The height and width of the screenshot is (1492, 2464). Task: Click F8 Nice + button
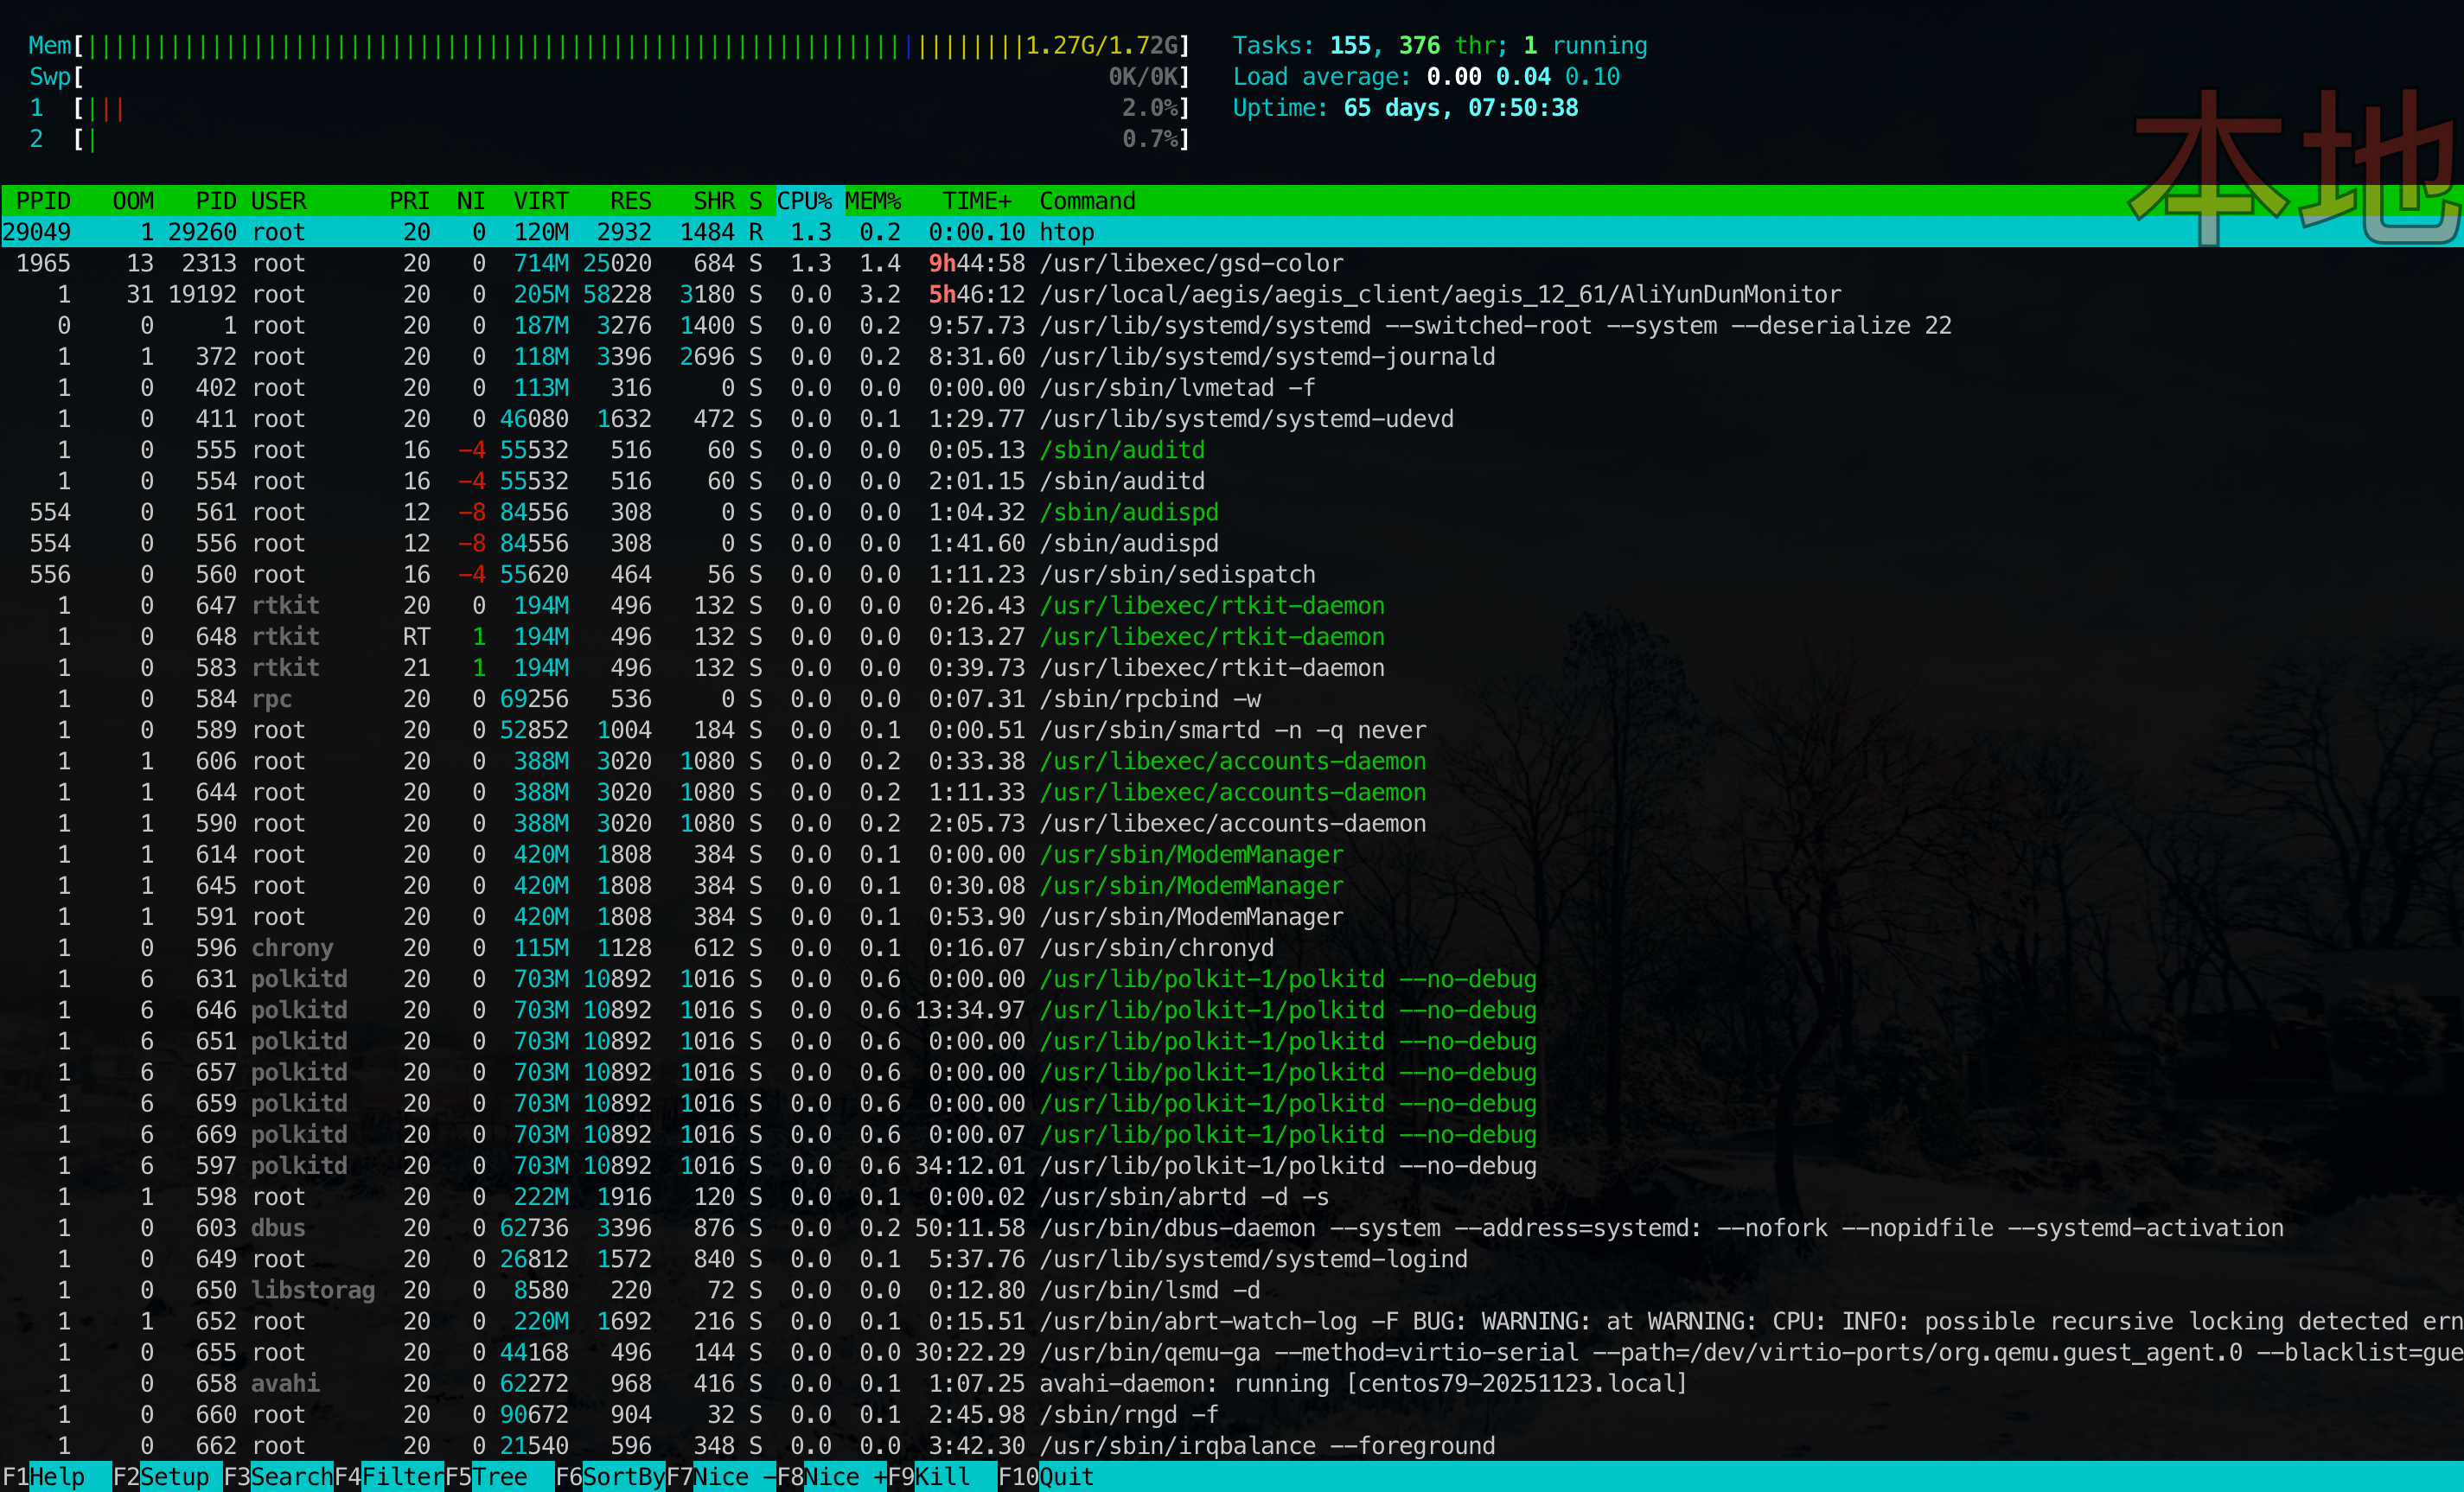tap(832, 1477)
